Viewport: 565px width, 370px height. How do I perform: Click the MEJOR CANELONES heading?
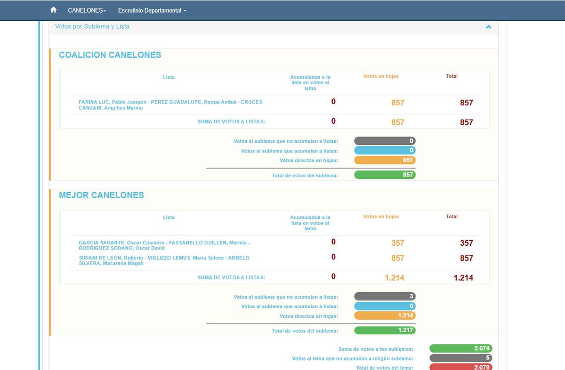click(101, 195)
